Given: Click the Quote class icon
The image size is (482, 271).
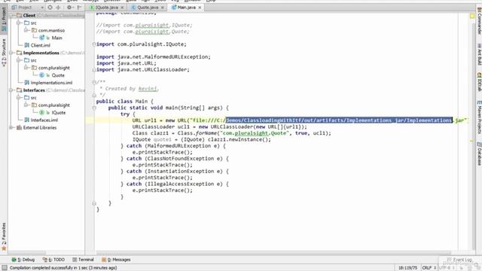Looking at the screenshot, I should (x=42, y=75).
